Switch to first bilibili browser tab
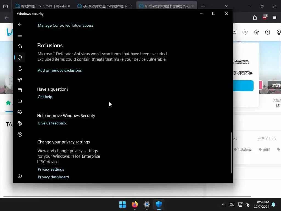Screen dimensions: 281x211 [x=41, y=6]
